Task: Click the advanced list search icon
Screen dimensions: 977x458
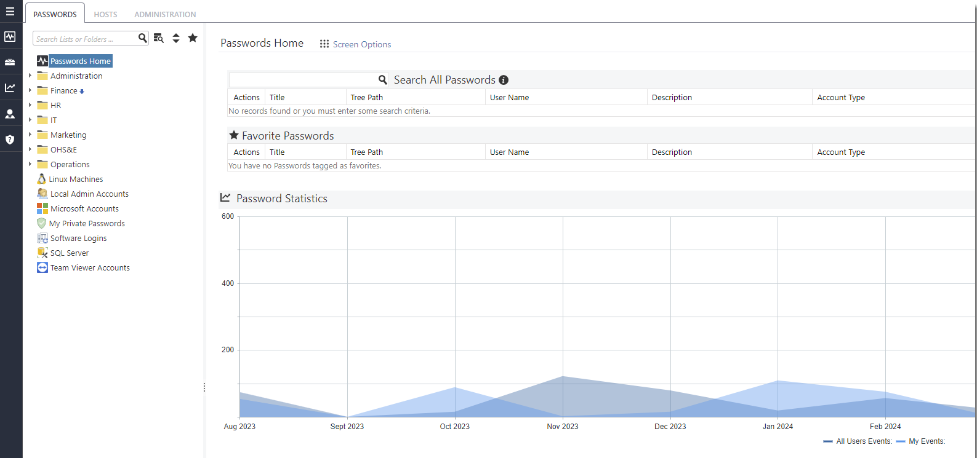Action: coord(159,38)
